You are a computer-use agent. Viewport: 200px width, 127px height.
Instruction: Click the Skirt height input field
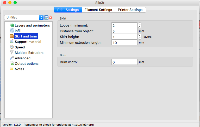[x=124, y=37]
